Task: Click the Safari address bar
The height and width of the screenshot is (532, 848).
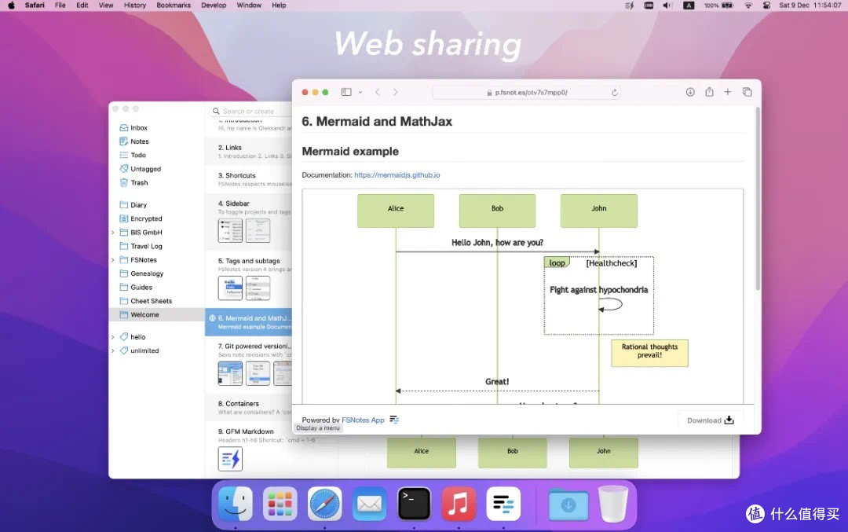Action: point(526,93)
